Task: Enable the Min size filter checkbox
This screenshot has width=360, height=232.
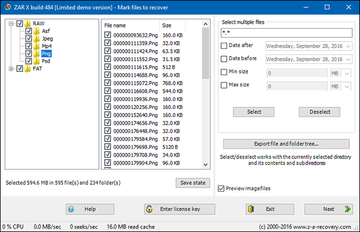Action: pos(224,72)
